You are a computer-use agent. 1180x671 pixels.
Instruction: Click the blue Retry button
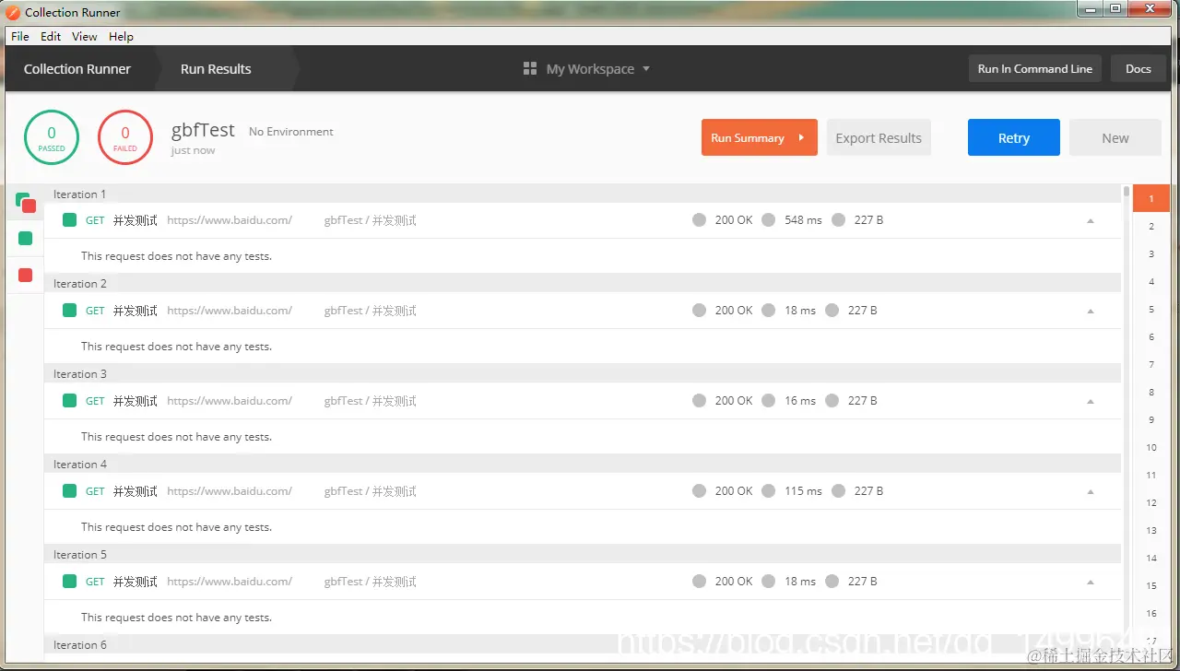coord(1014,137)
